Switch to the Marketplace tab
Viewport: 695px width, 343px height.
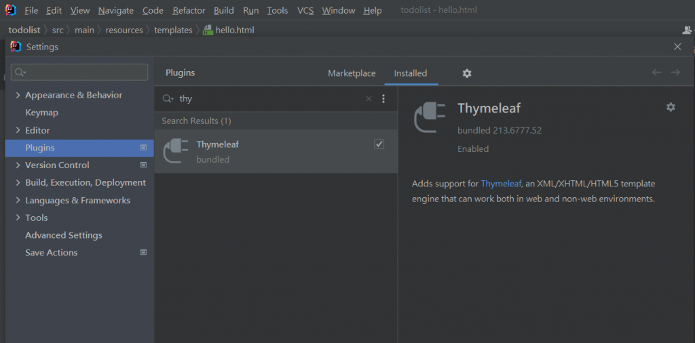point(352,73)
